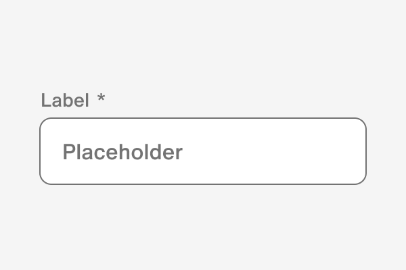Click the required asterisk next to Label
Image resolution: width=406 pixels, height=270 pixels.
click(x=101, y=99)
